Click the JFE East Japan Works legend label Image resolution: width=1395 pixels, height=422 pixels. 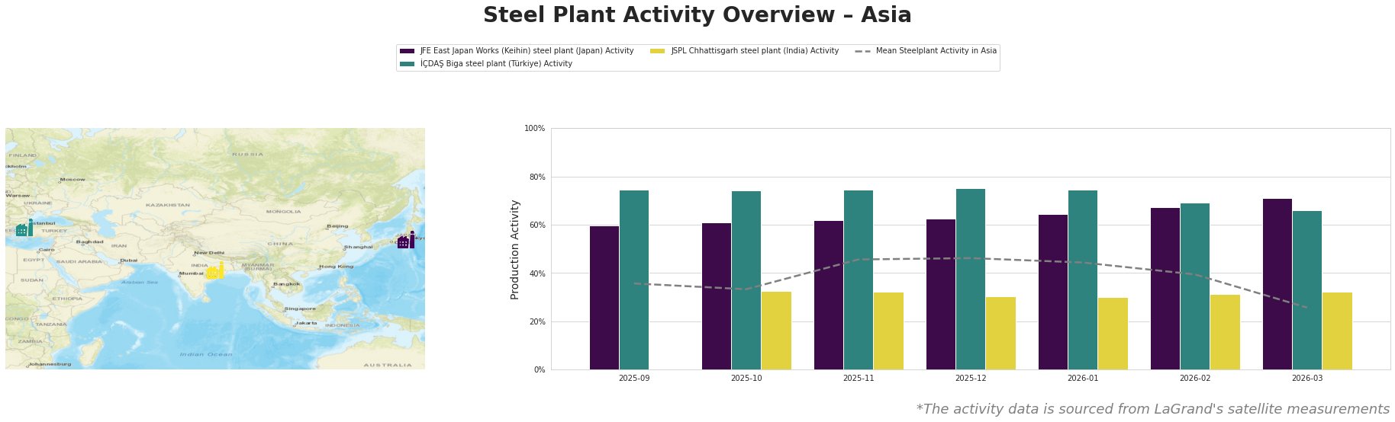coord(527,51)
